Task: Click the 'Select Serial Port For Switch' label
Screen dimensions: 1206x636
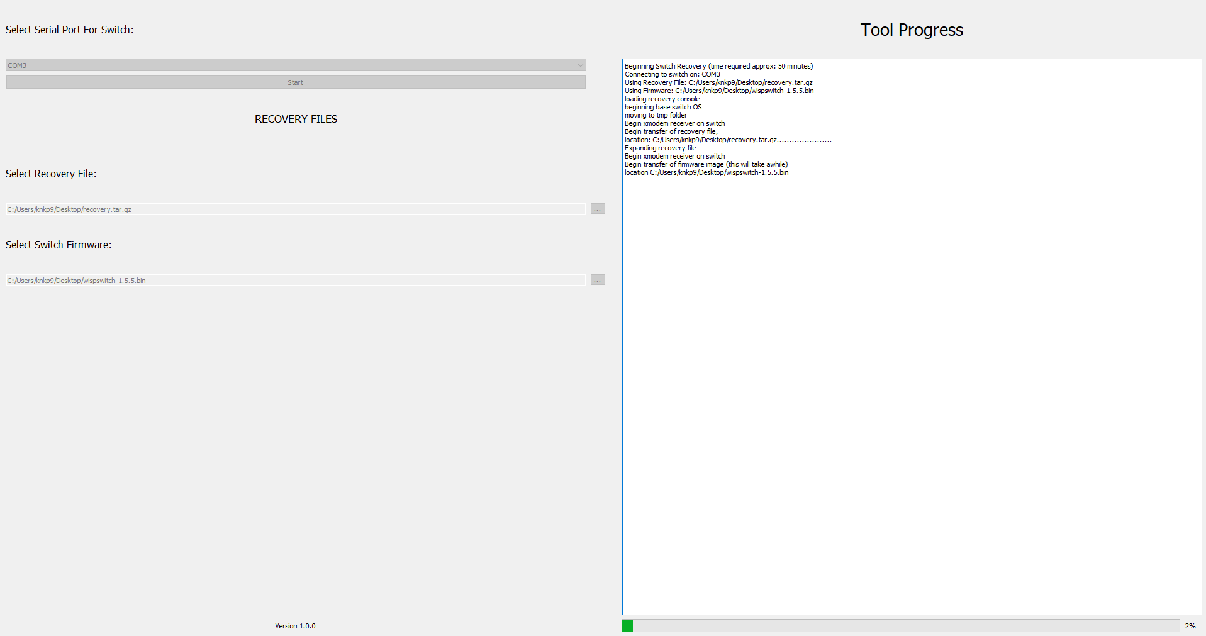Action: [69, 30]
